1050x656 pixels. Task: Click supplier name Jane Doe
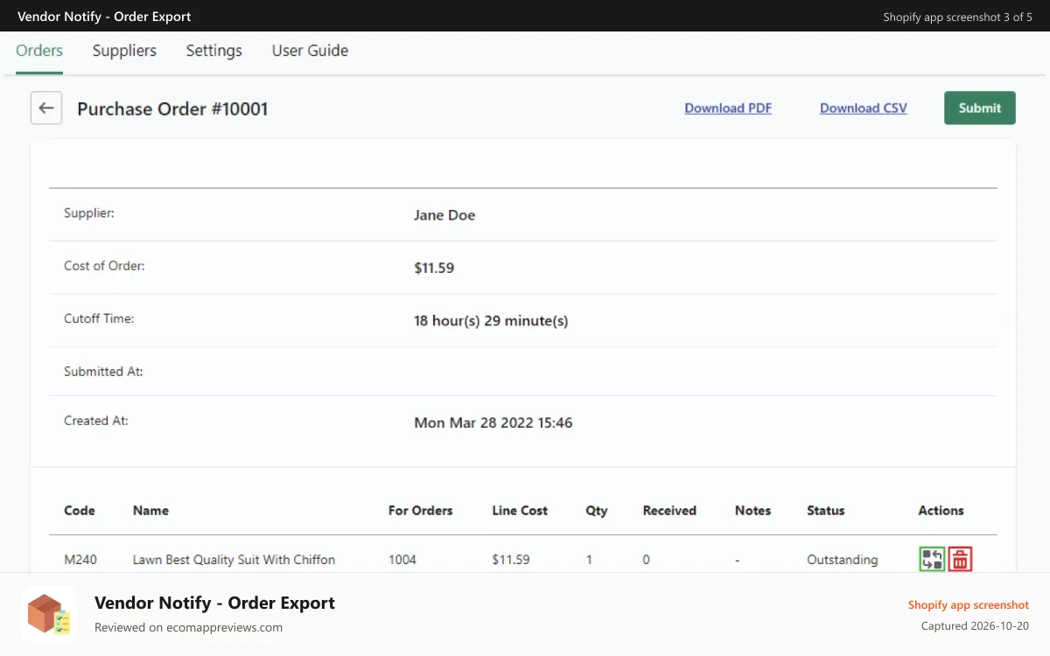coord(444,215)
